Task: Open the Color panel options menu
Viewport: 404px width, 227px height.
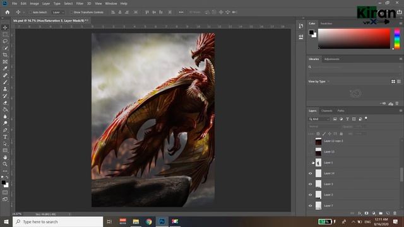Action: 400,23
